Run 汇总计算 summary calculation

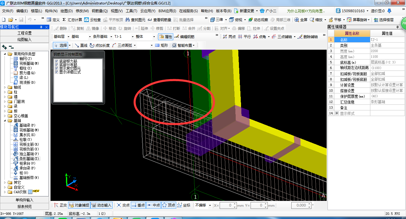72,20
